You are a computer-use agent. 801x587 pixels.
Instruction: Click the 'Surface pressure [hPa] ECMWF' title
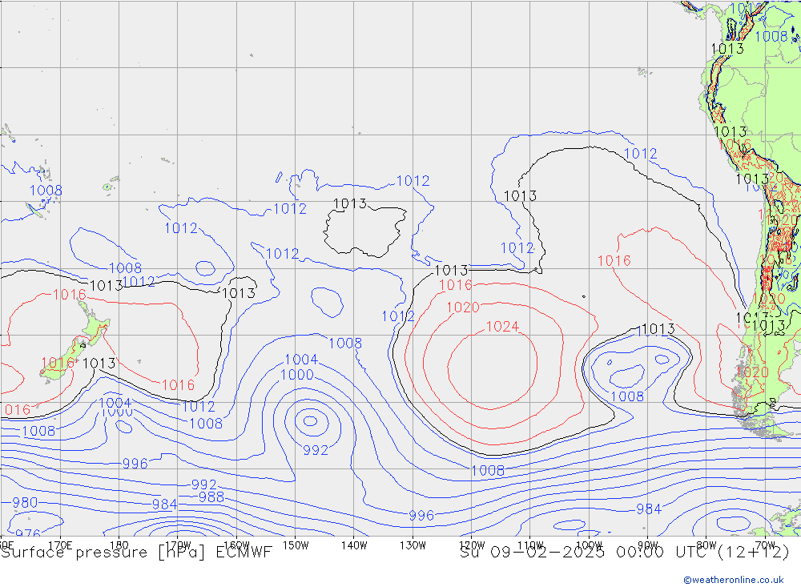[136, 553]
